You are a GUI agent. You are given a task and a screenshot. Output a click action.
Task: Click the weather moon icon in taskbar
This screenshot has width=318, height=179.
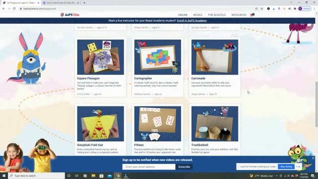point(251,176)
